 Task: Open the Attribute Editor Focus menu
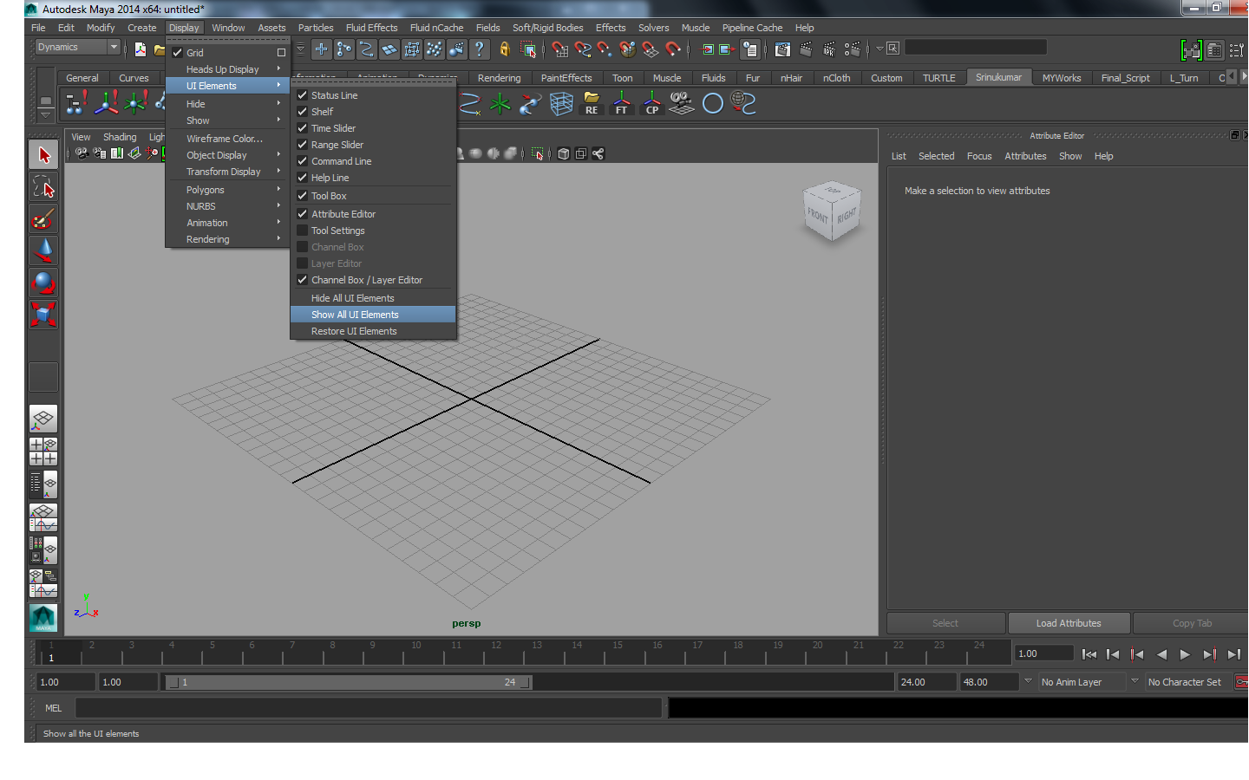(x=979, y=156)
